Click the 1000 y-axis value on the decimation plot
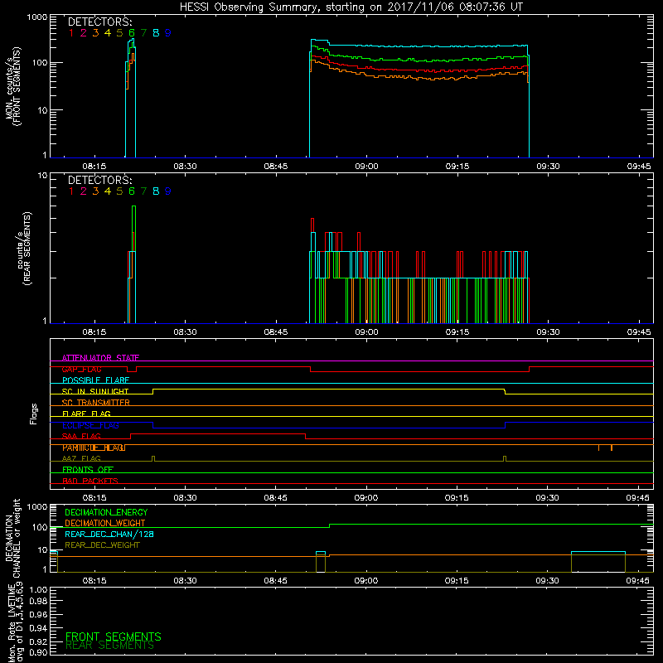Viewport: 663px width, 663px height. [x=37, y=506]
